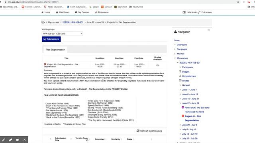The image size is (255, 143).
Task: Expand July 20 - July 26 section
Action: [x=180, y=139]
